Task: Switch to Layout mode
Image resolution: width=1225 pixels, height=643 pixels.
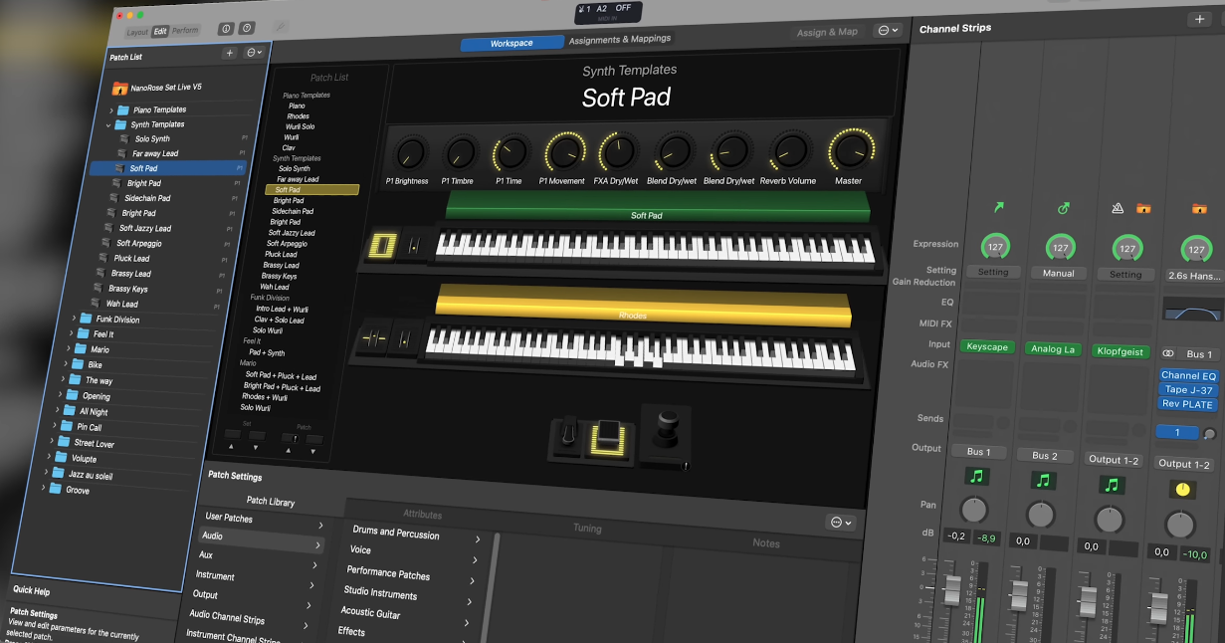Action: tap(137, 32)
